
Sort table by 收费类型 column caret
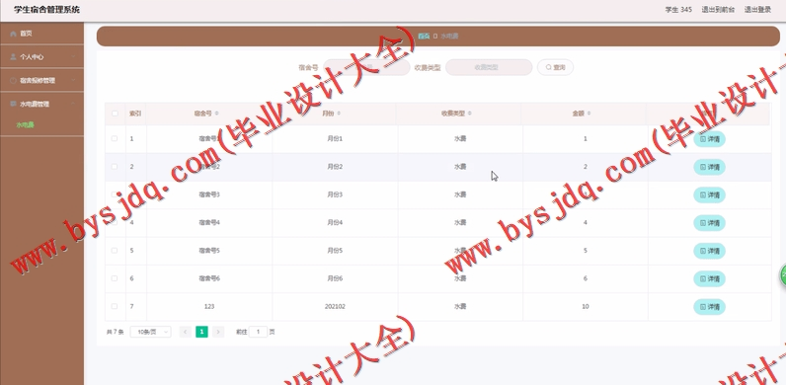click(470, 114)
